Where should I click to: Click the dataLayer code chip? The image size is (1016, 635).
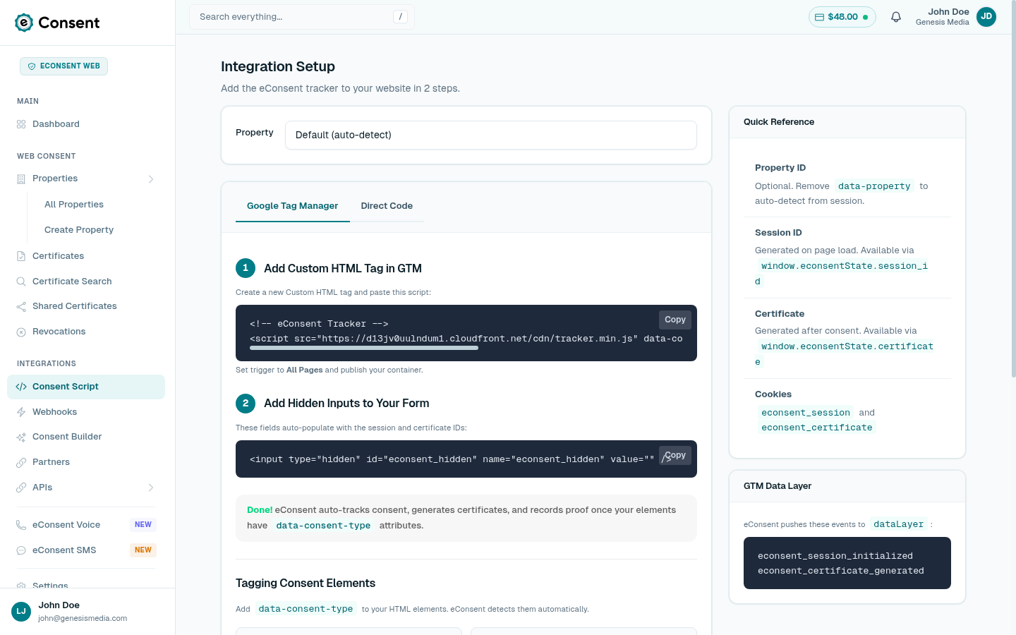pyautogui.click(x=898, y=524)
